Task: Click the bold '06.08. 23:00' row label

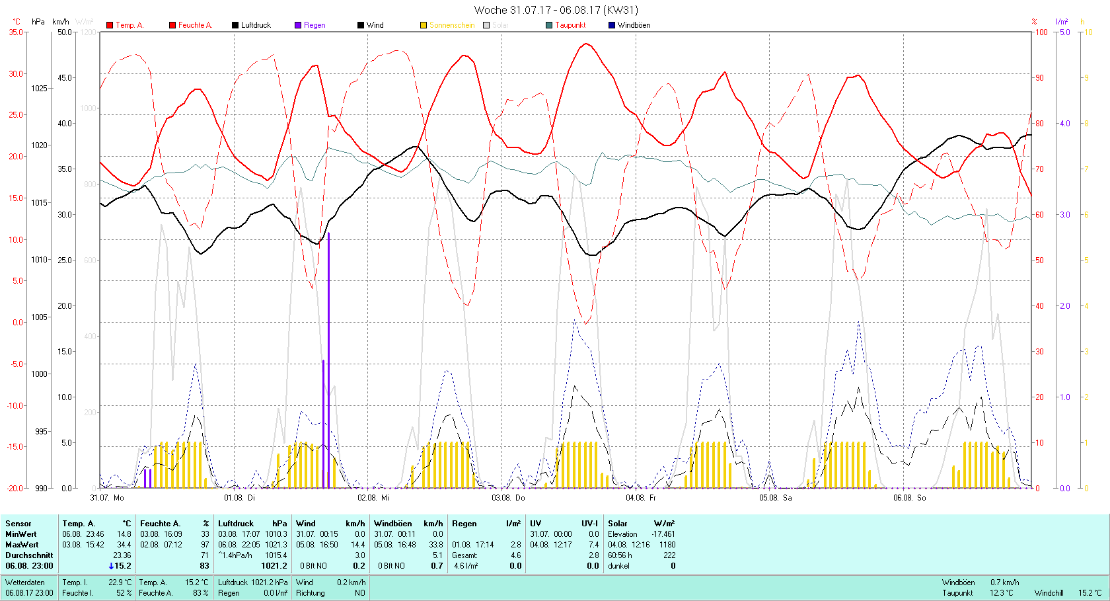Action: point(29,566)
